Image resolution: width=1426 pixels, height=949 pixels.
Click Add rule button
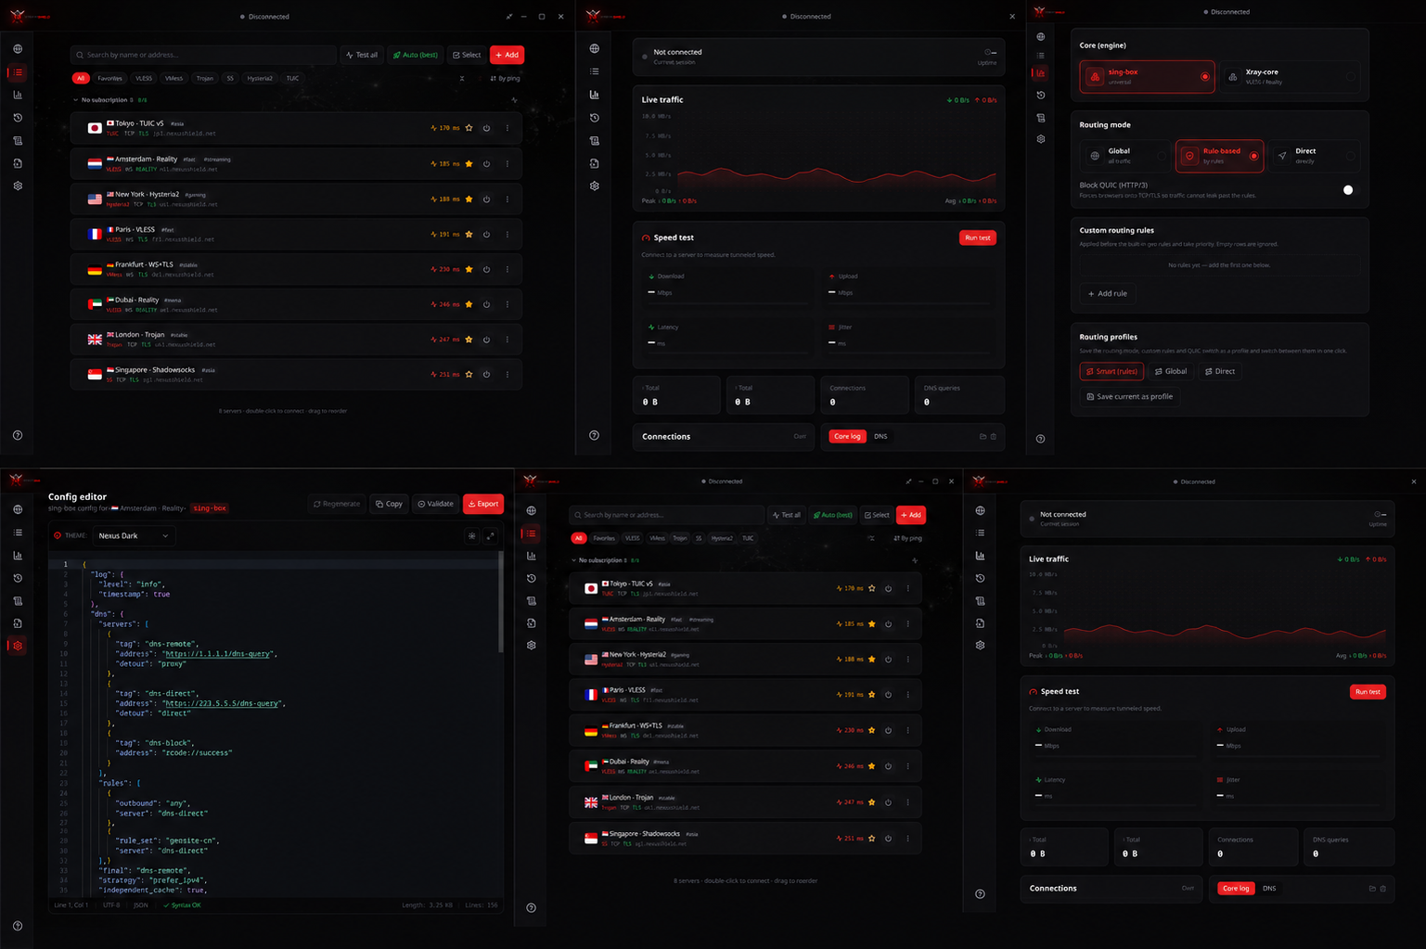tap(1108, 293)
